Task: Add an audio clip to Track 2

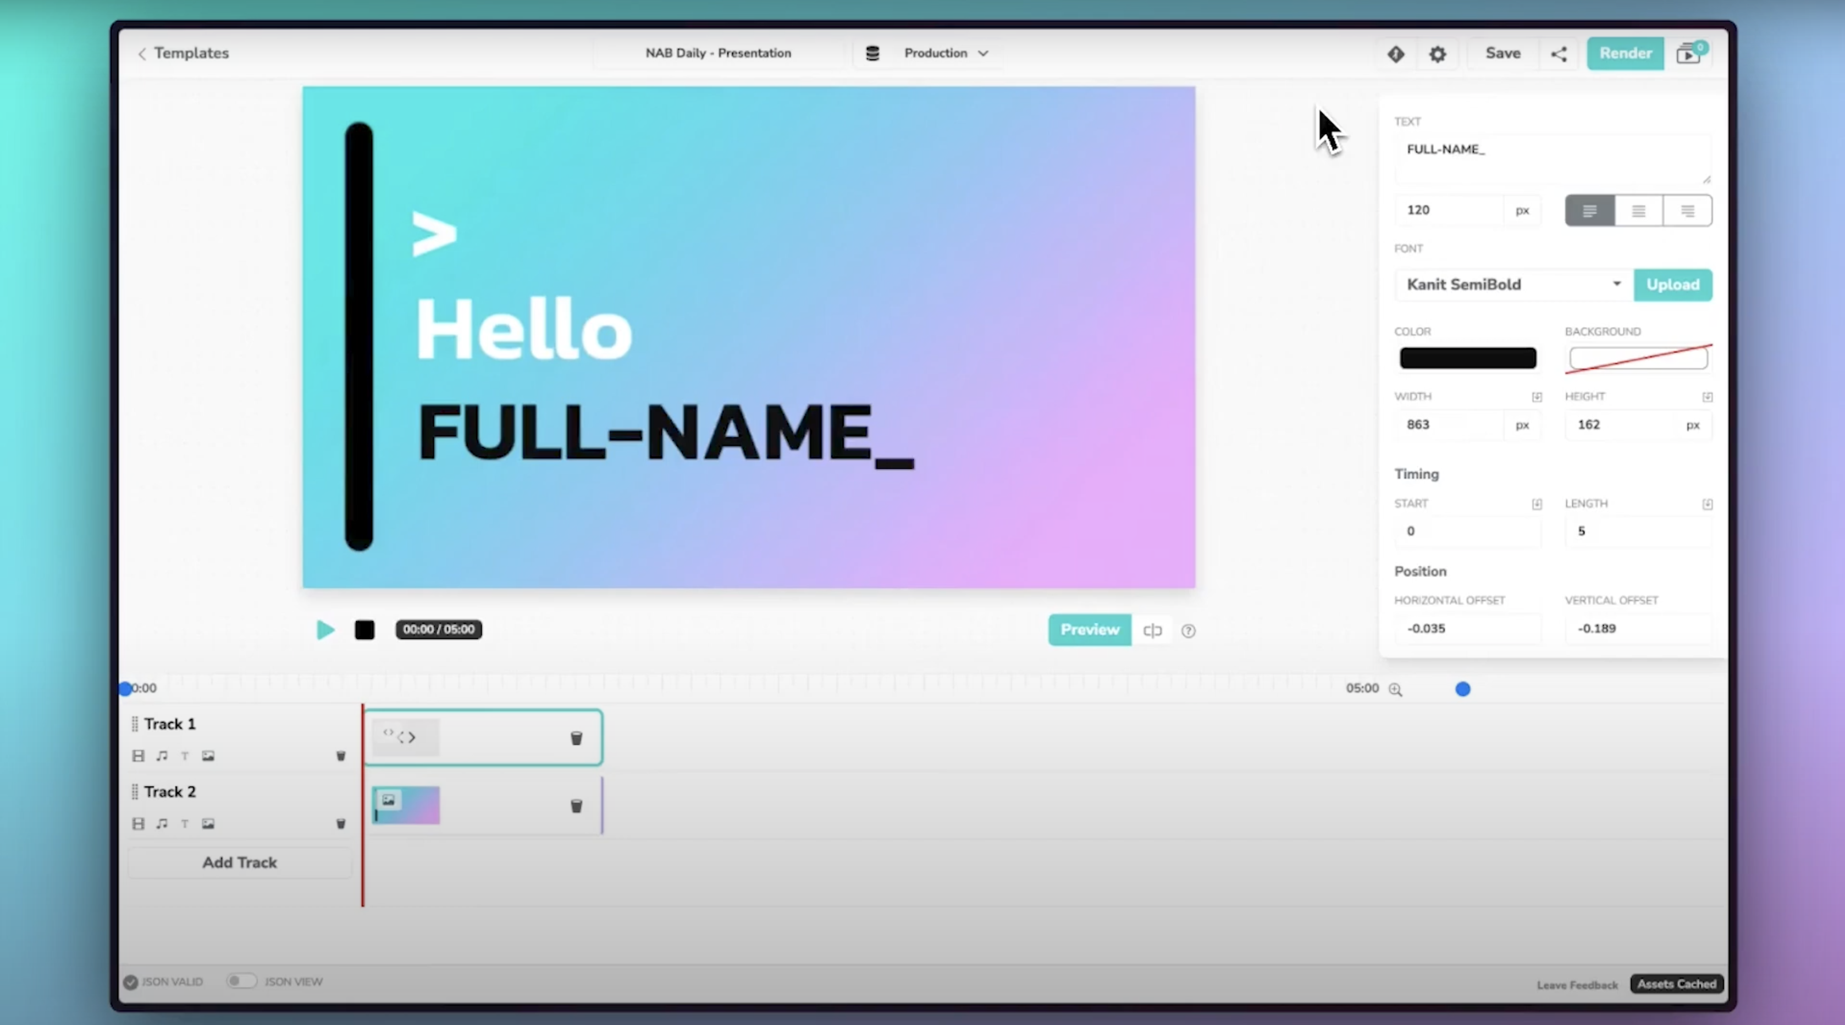Action: point(162,824)
